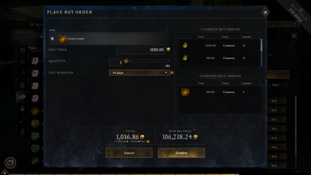Image resolution: width=311 pixels, height=175 pixels.
Task: Click the unit price input field
Action: [141, 50]
